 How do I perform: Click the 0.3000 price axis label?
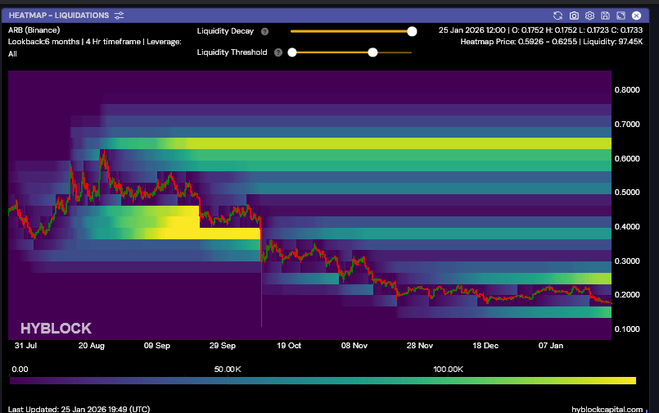pyautogui.click(x=627, y=261)
